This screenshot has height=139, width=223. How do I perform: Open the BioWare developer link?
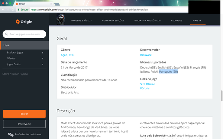[146, 55]
